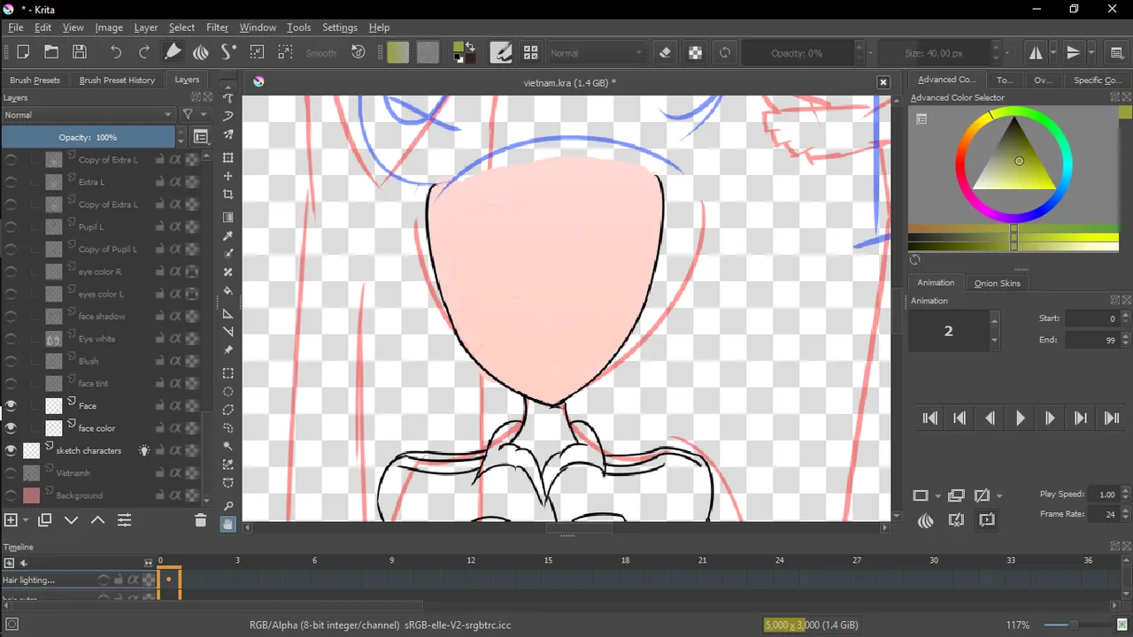Select the Rectangular Selection tool
This screenshot has width=1133, height=637.
[228, 372]
